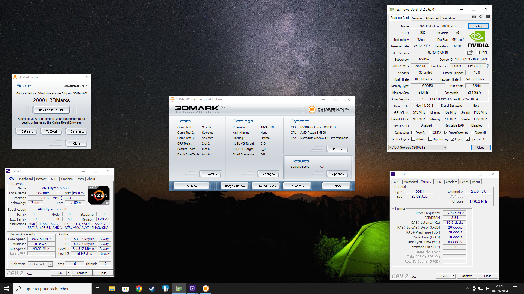
Task: Open the Socket #1 selection dropdown
Action: (40, 264)
